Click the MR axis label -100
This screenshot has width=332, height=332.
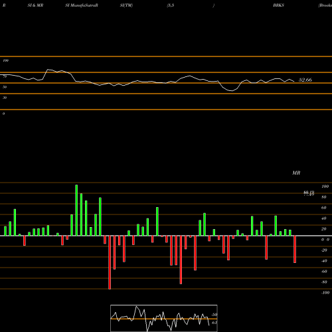(x=325, y=293)
